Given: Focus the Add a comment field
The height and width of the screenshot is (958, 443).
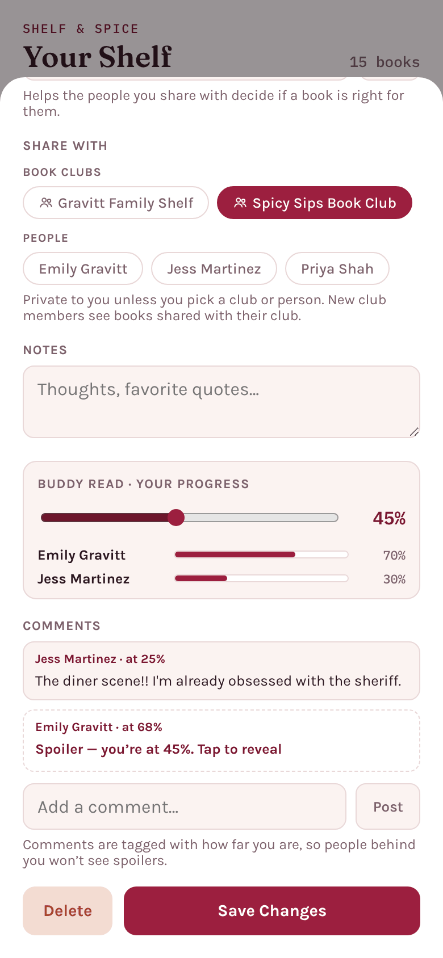Looking at the screenshot, I should (185, 806).
